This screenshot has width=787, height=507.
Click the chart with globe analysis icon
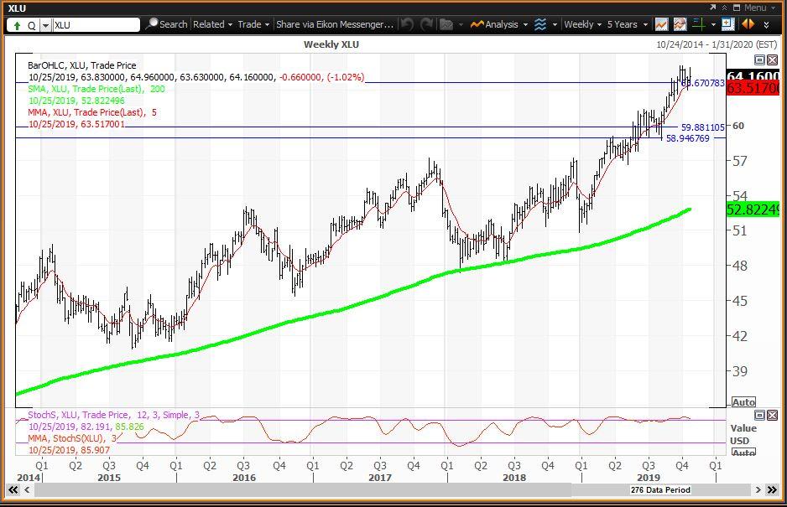point(680,24)
